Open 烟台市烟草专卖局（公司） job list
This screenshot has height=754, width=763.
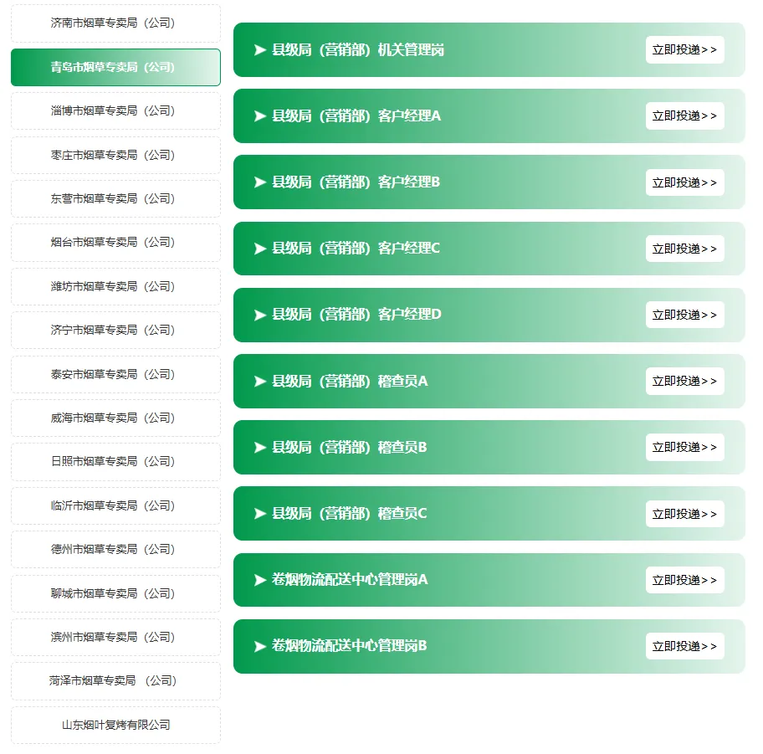115,243
